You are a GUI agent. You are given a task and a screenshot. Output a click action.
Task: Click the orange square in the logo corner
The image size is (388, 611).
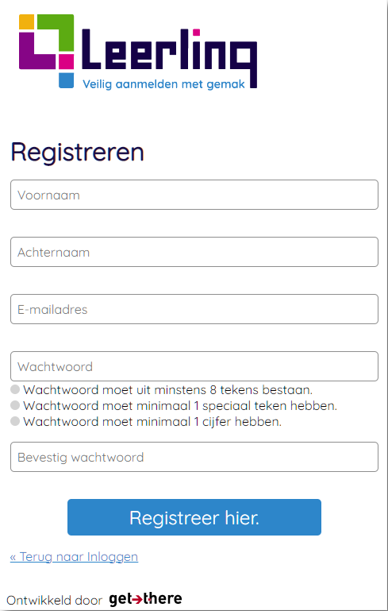[26, 21]
